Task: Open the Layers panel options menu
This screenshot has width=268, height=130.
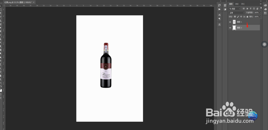Action: click(x=261, y=4)
